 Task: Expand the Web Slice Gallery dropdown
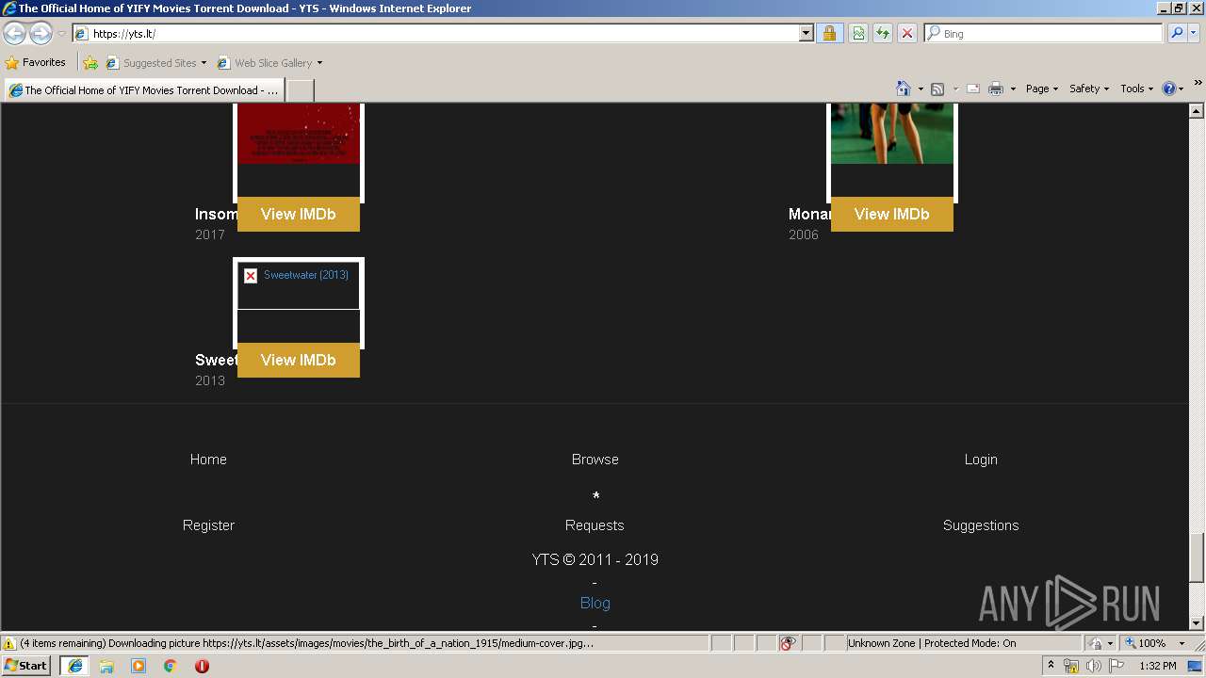pyautogui.click(x=319, y=63)
